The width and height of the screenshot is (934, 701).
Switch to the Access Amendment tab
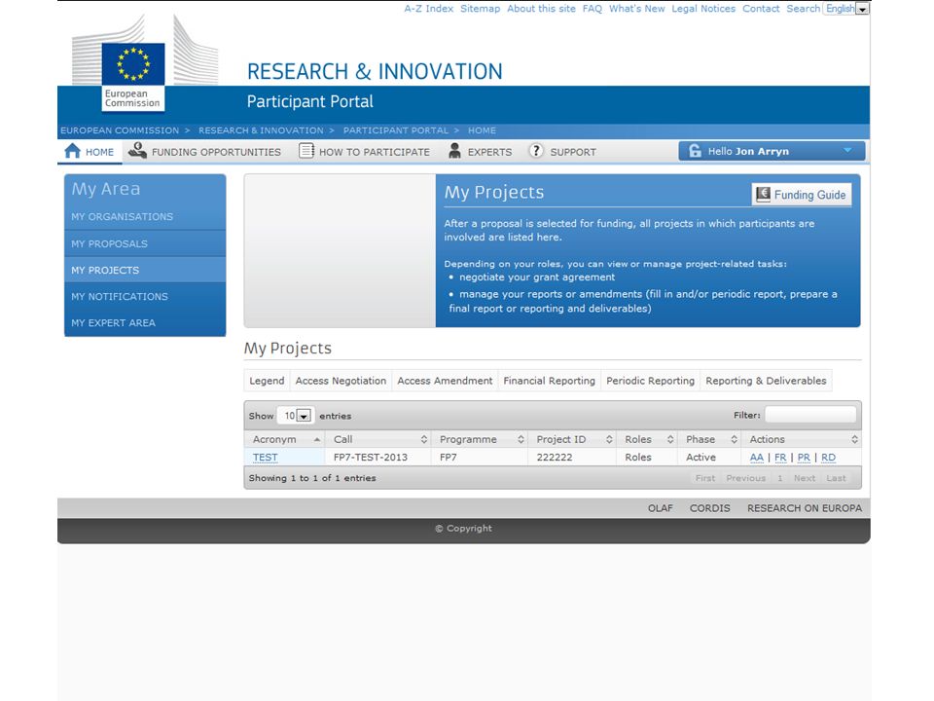[x=445, y=381]
